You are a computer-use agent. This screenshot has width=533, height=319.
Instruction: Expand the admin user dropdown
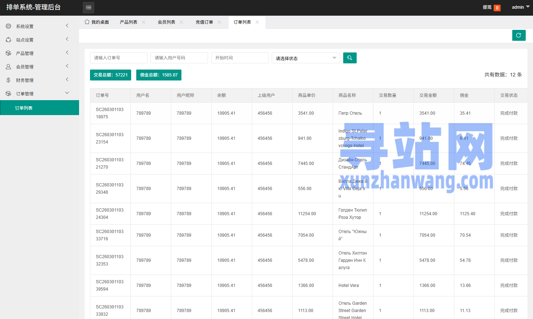(x=521, y=7)
